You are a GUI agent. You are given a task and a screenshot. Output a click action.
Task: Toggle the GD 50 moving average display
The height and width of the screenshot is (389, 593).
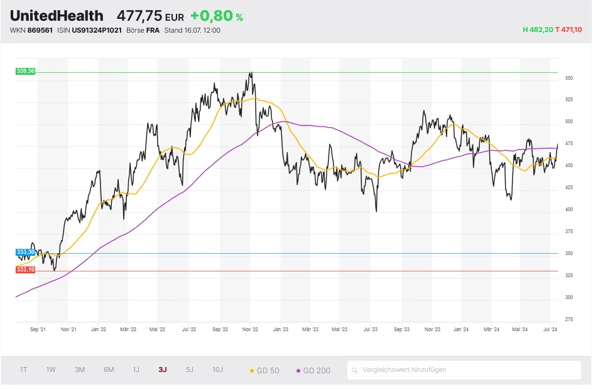tap(266, 371)
